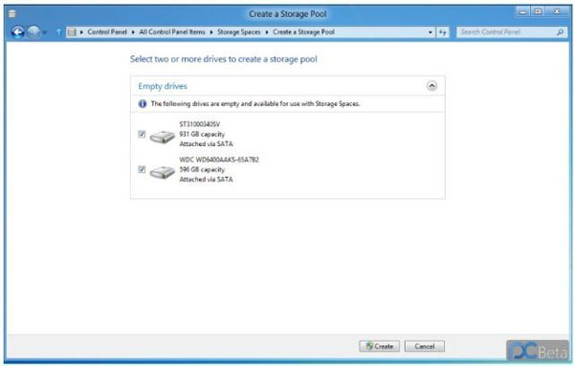Click the greyed Forward navigation arrow
This screenshot has width=574, height=366.
(33, 32)
